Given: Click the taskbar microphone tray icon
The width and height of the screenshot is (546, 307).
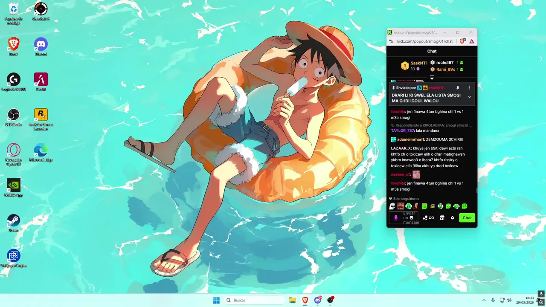Looking at the screenshot, I should tap(493, 300).
